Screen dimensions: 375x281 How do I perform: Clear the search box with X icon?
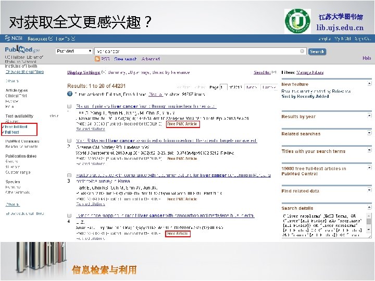tap(302, 51)
